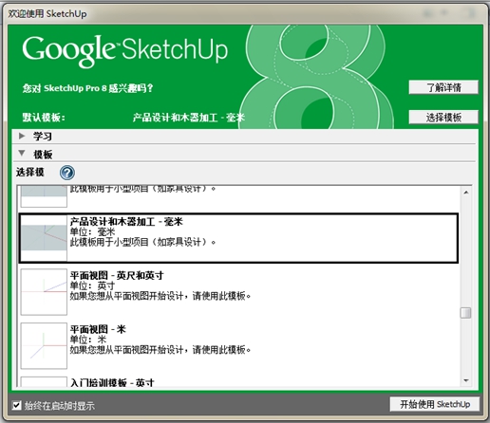
Task: Toggle the 始终在启动时显示 checkbox
Action: tap(16, 405)
